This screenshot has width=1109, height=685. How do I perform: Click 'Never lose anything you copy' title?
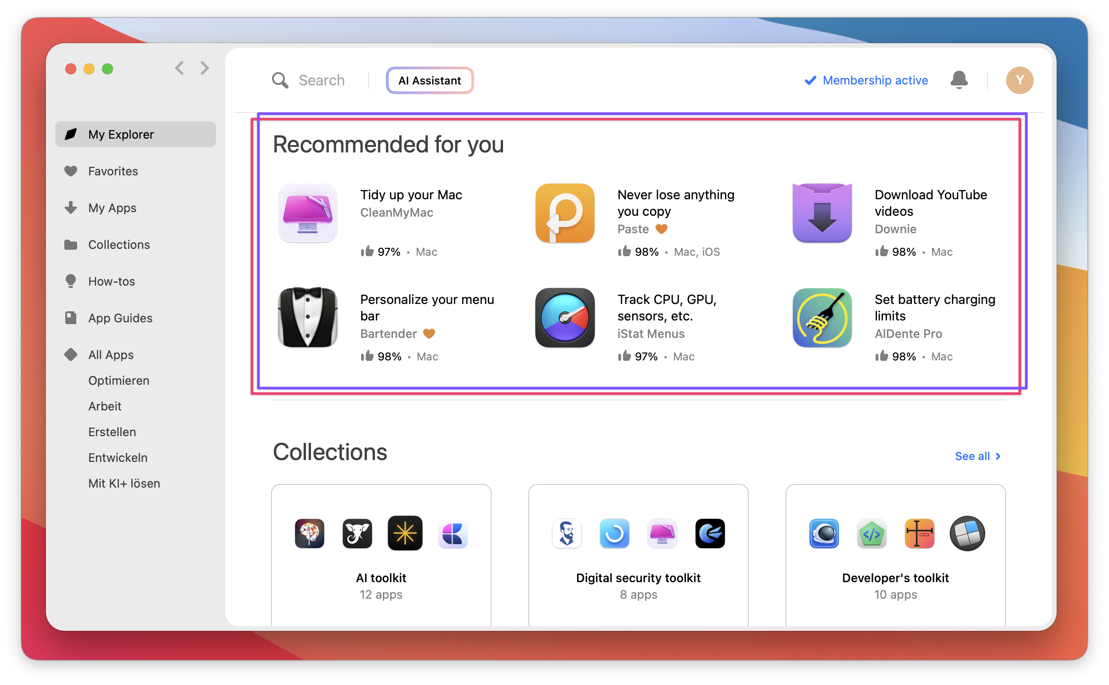pyautogui.click(x=676, y=203)
